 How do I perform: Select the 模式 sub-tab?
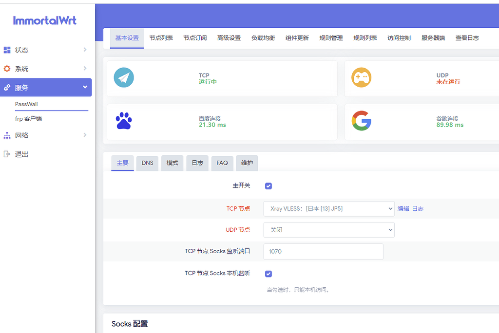click(173, 163)
